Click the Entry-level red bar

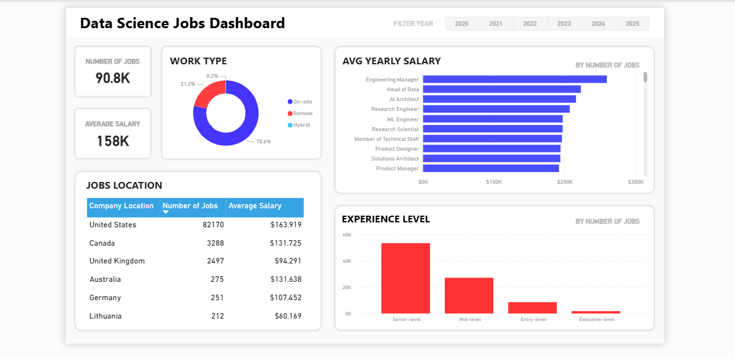(533, 308)
